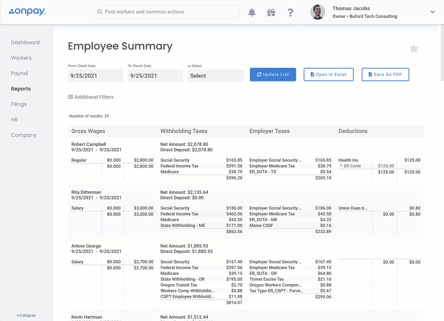Expand Additional Filters
The image size is (444, 321).
click(91, 97)
